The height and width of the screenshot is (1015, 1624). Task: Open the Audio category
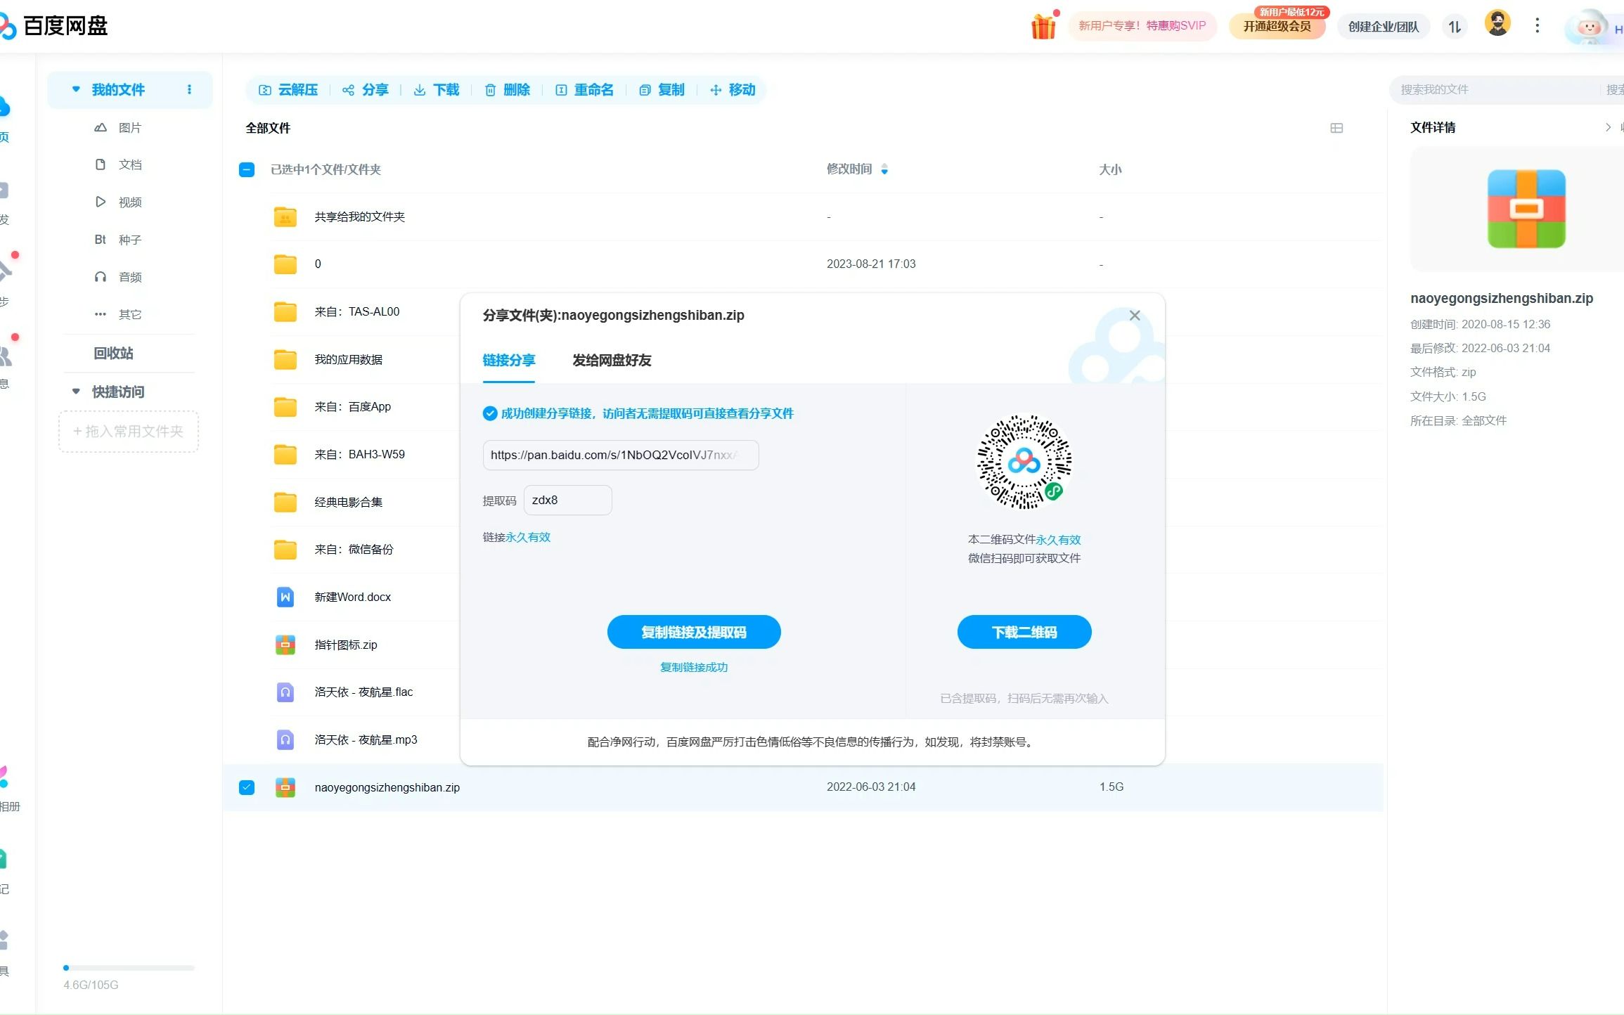pyautogui.click(x=117, y=277)
